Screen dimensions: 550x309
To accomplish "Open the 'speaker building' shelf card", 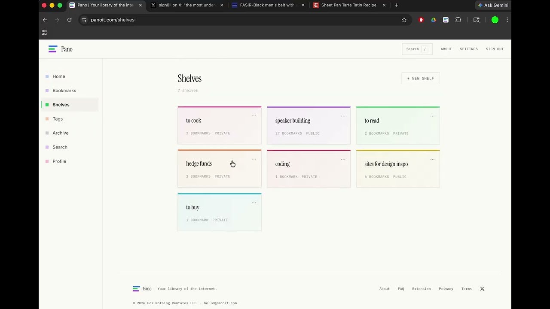I will pyautogui.click(x=309, y=125).
